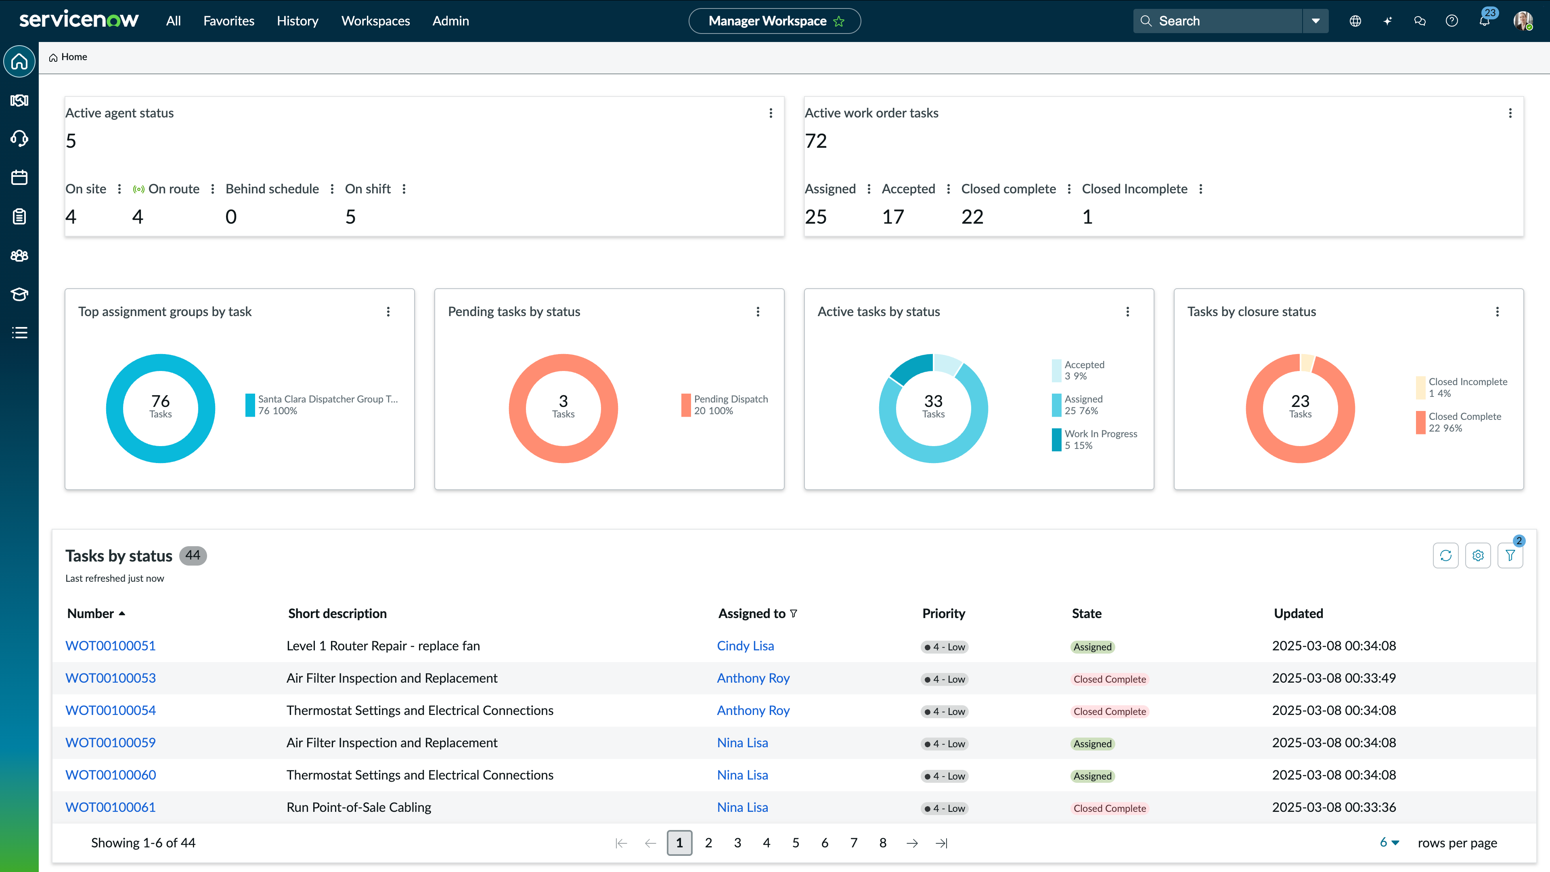The width and height of the screenshot is (1550, 872).
Task: Open the Active agent status kebab menu
Action: tap(770, 113)
